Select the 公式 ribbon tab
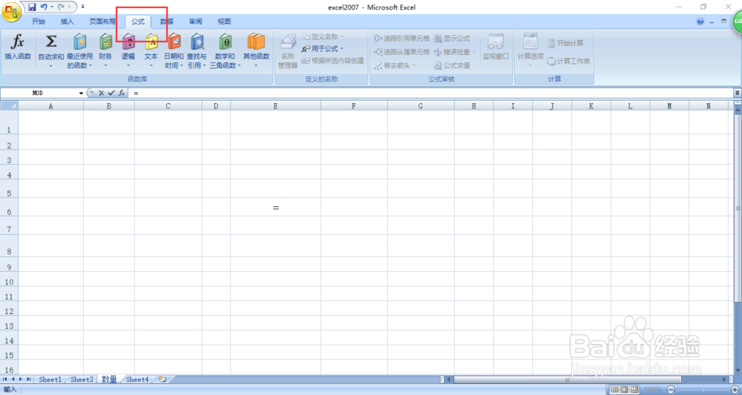This screenshot has width=742, height=395. [x=138, y=22]
